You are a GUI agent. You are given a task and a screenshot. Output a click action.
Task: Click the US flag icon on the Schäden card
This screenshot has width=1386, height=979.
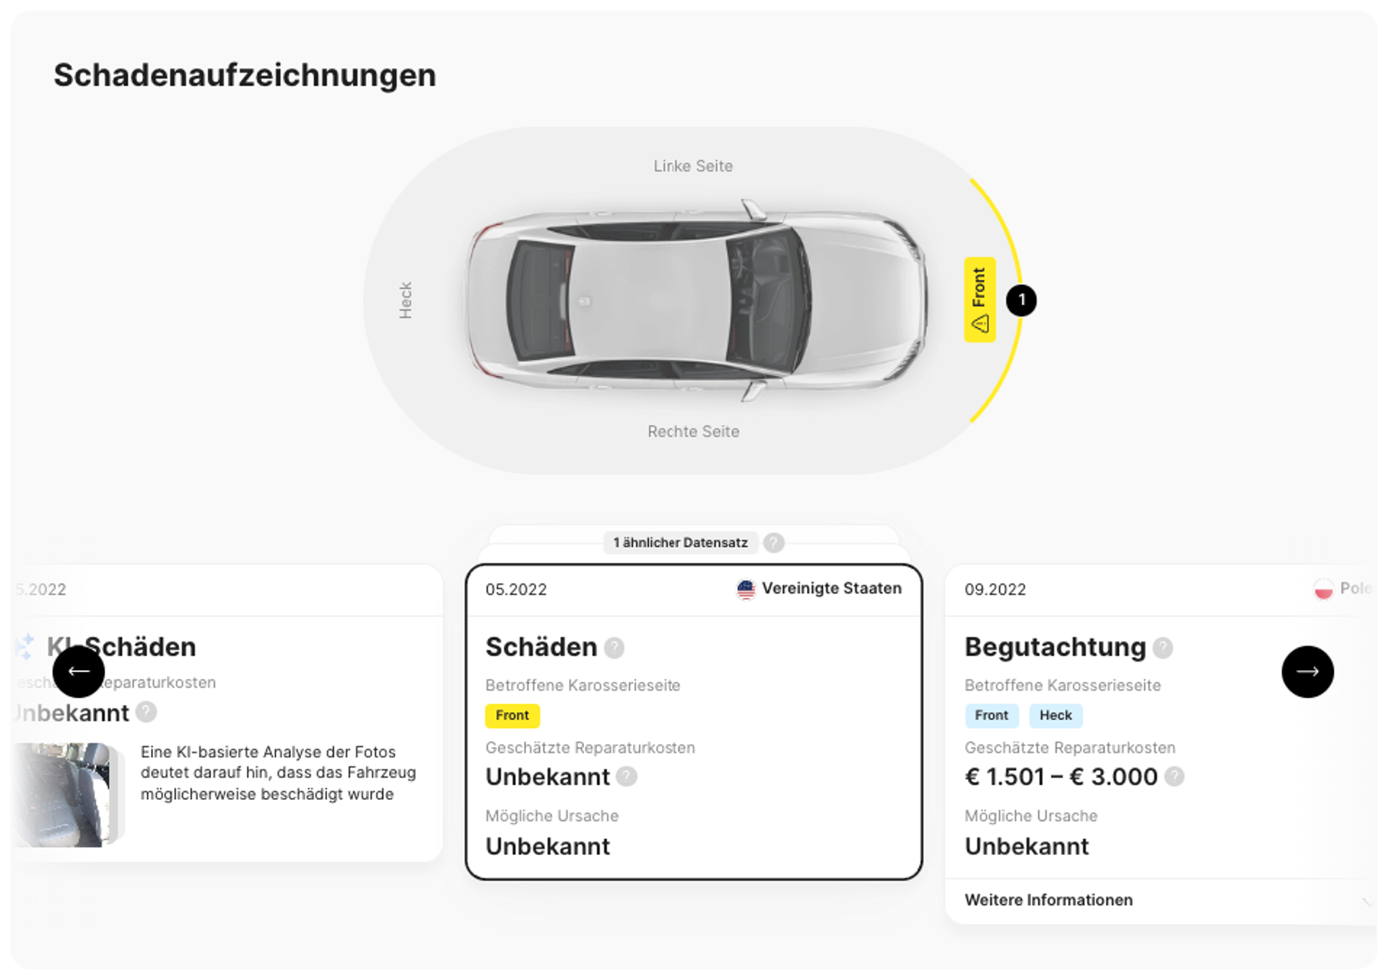pos(746,588)
